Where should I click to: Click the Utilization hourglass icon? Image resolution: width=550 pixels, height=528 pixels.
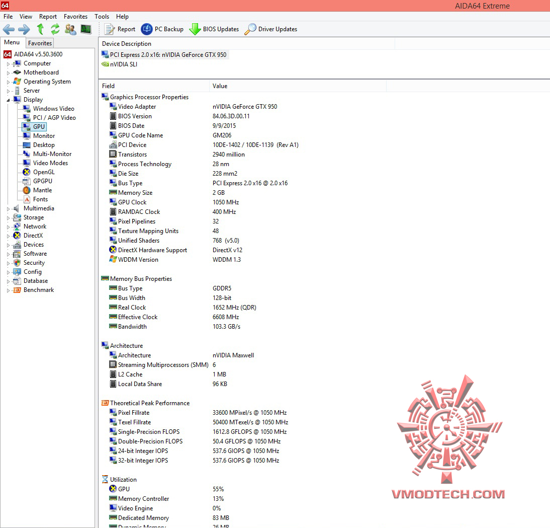pos(105,480)
